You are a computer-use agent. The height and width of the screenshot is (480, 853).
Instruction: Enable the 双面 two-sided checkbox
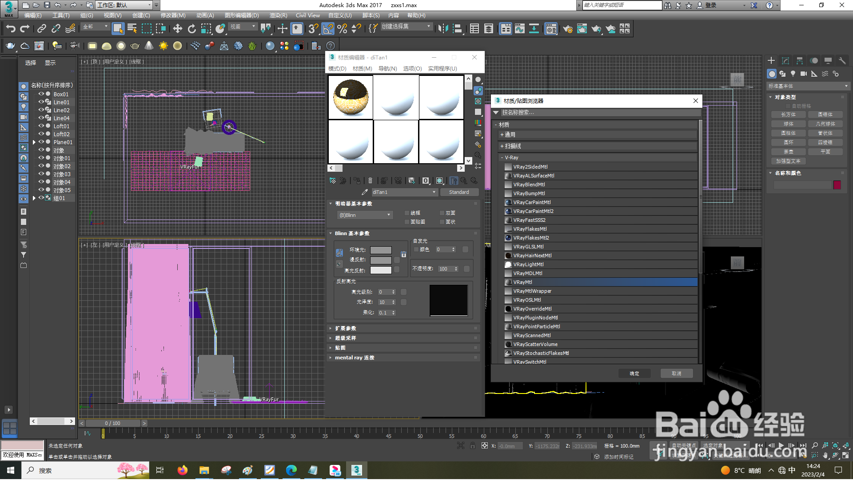(442, 213)
